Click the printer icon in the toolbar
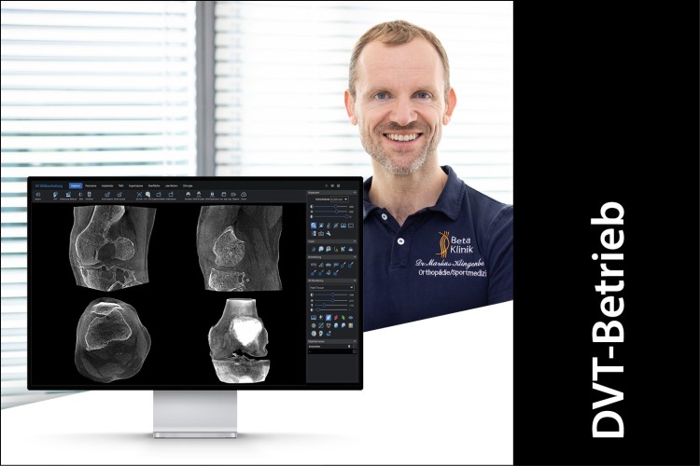 [188, 195]
